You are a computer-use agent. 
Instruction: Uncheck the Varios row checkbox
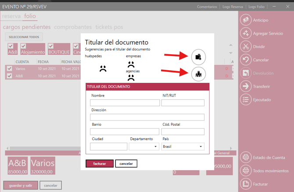[9, 68]
